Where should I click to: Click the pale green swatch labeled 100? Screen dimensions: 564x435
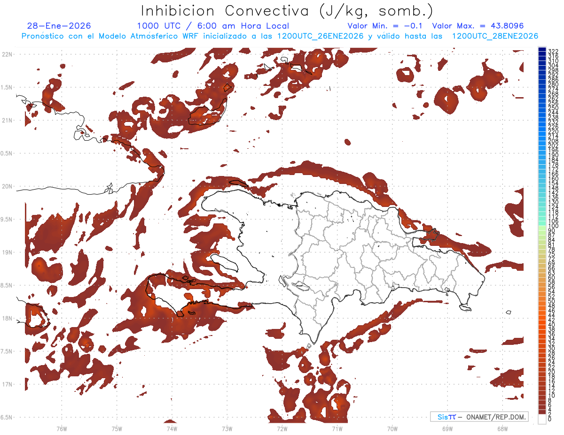point(542,227)
